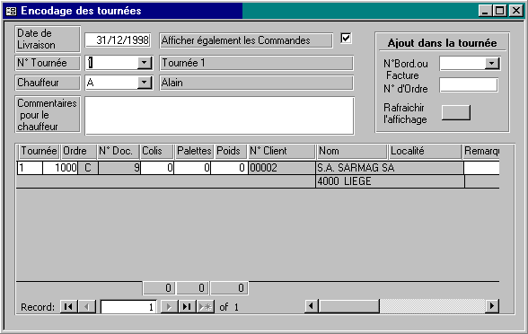Click right arrow of horizontal scrollbar
This screenshot has height=334, width=528.
click(x=492, y=305)
